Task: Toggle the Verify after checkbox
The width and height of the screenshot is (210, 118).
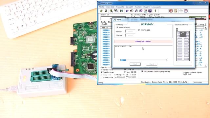Action: pyautogui.click(x=102, y=72)
